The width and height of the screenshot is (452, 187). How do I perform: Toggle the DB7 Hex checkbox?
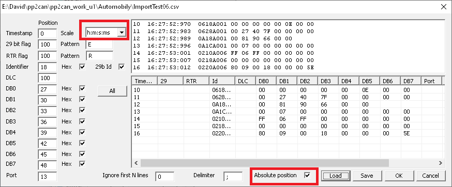coord(82,164)
